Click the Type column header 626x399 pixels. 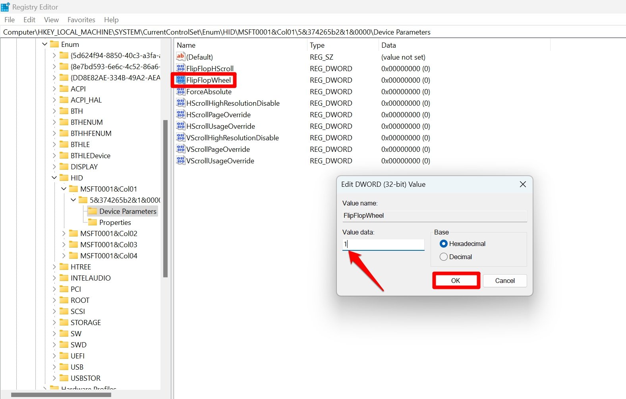(x=343, y=45)
